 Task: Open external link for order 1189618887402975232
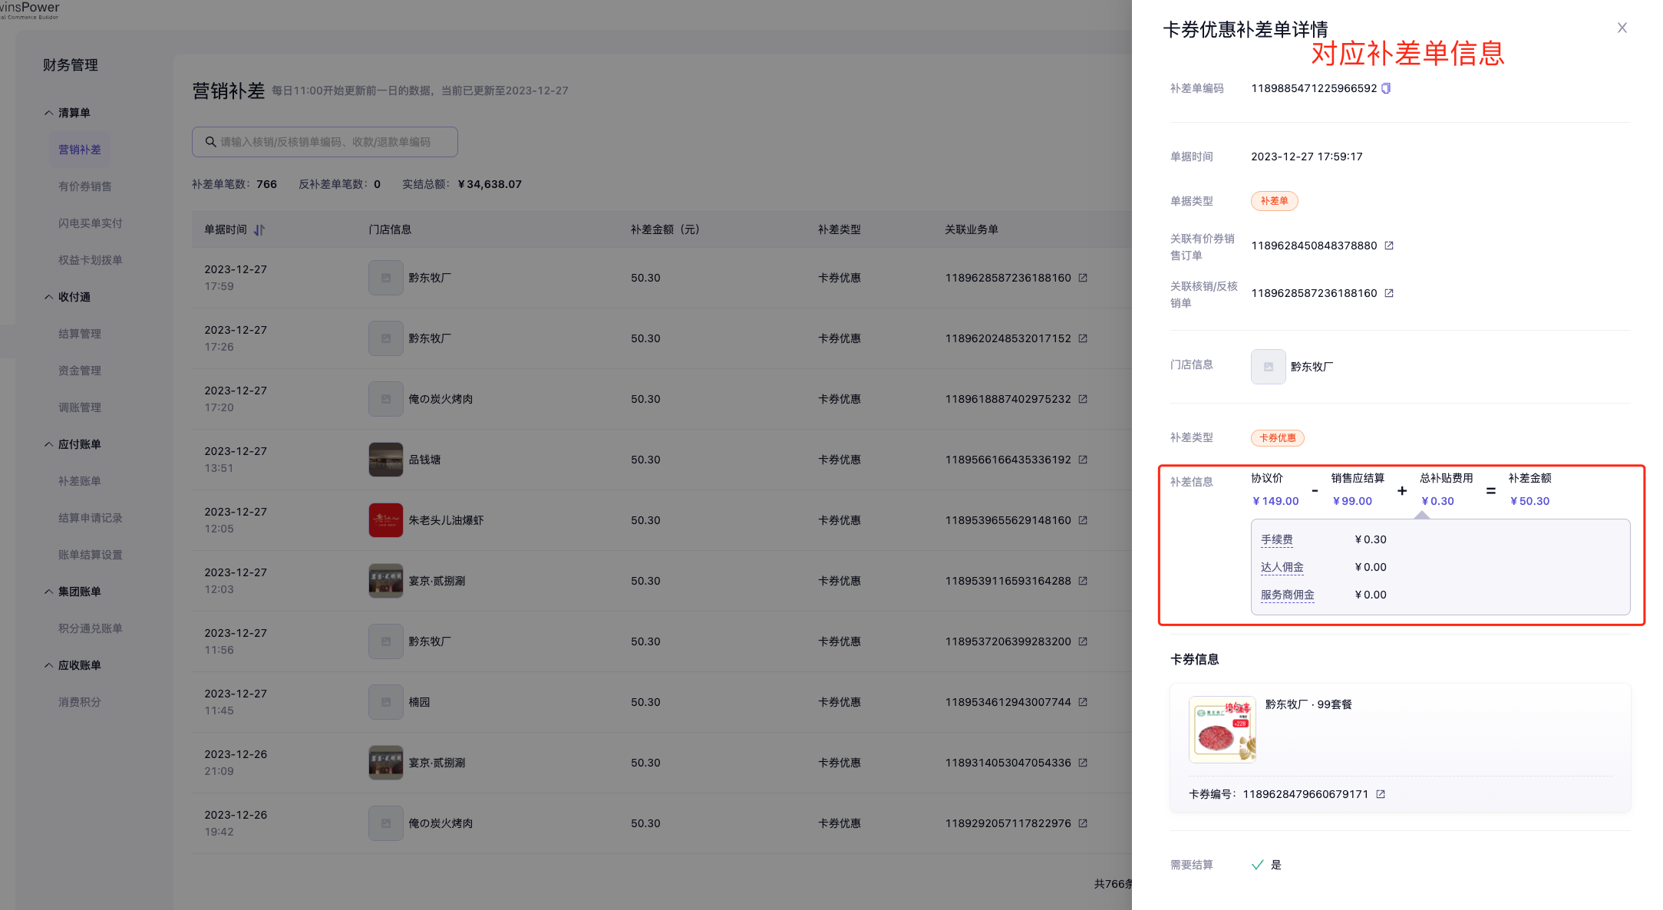pos(1082,399)
